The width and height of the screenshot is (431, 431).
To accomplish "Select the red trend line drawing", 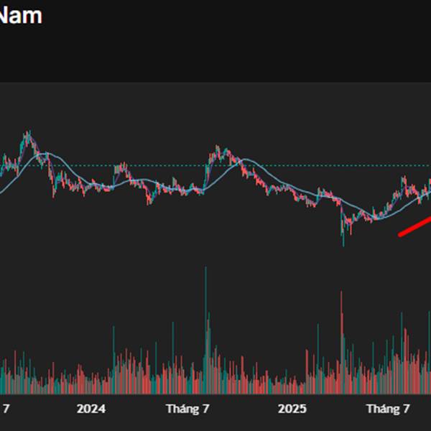I will 415,227.
